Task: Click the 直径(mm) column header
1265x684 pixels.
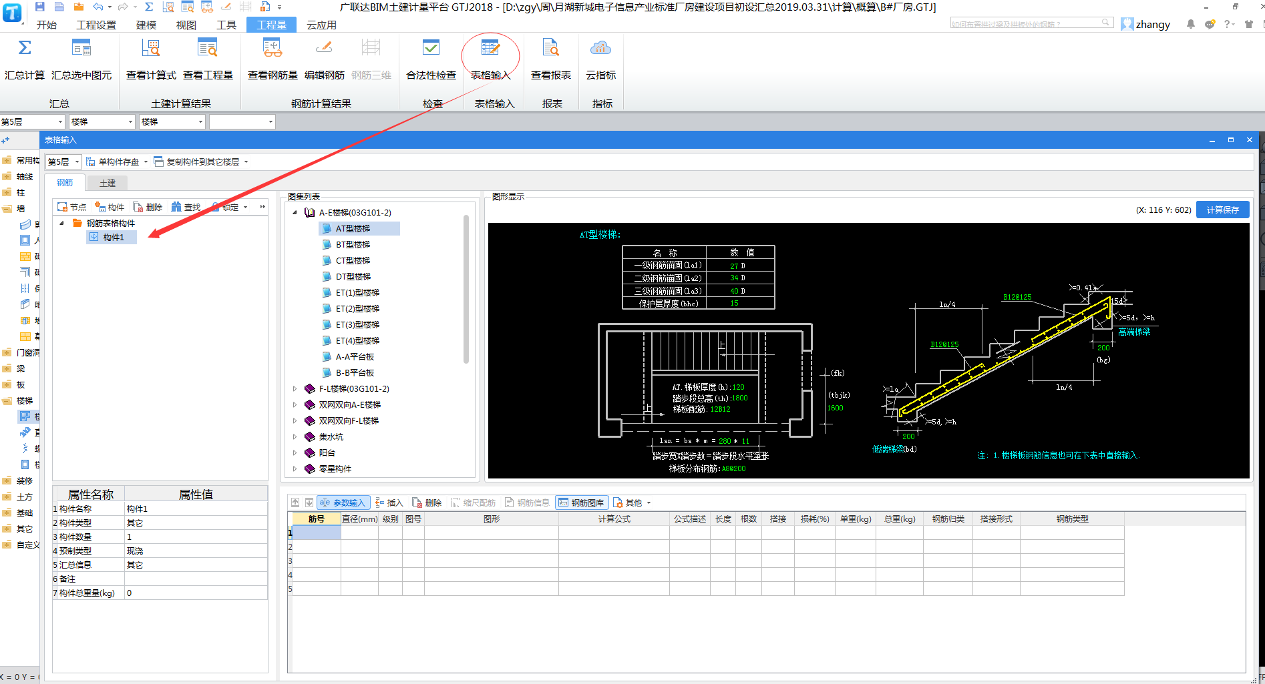Action: [359, 519]
